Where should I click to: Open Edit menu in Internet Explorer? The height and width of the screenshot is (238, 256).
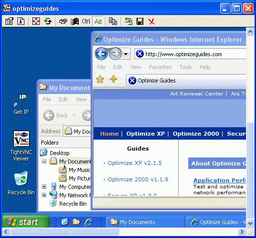(x=118, y=67)
